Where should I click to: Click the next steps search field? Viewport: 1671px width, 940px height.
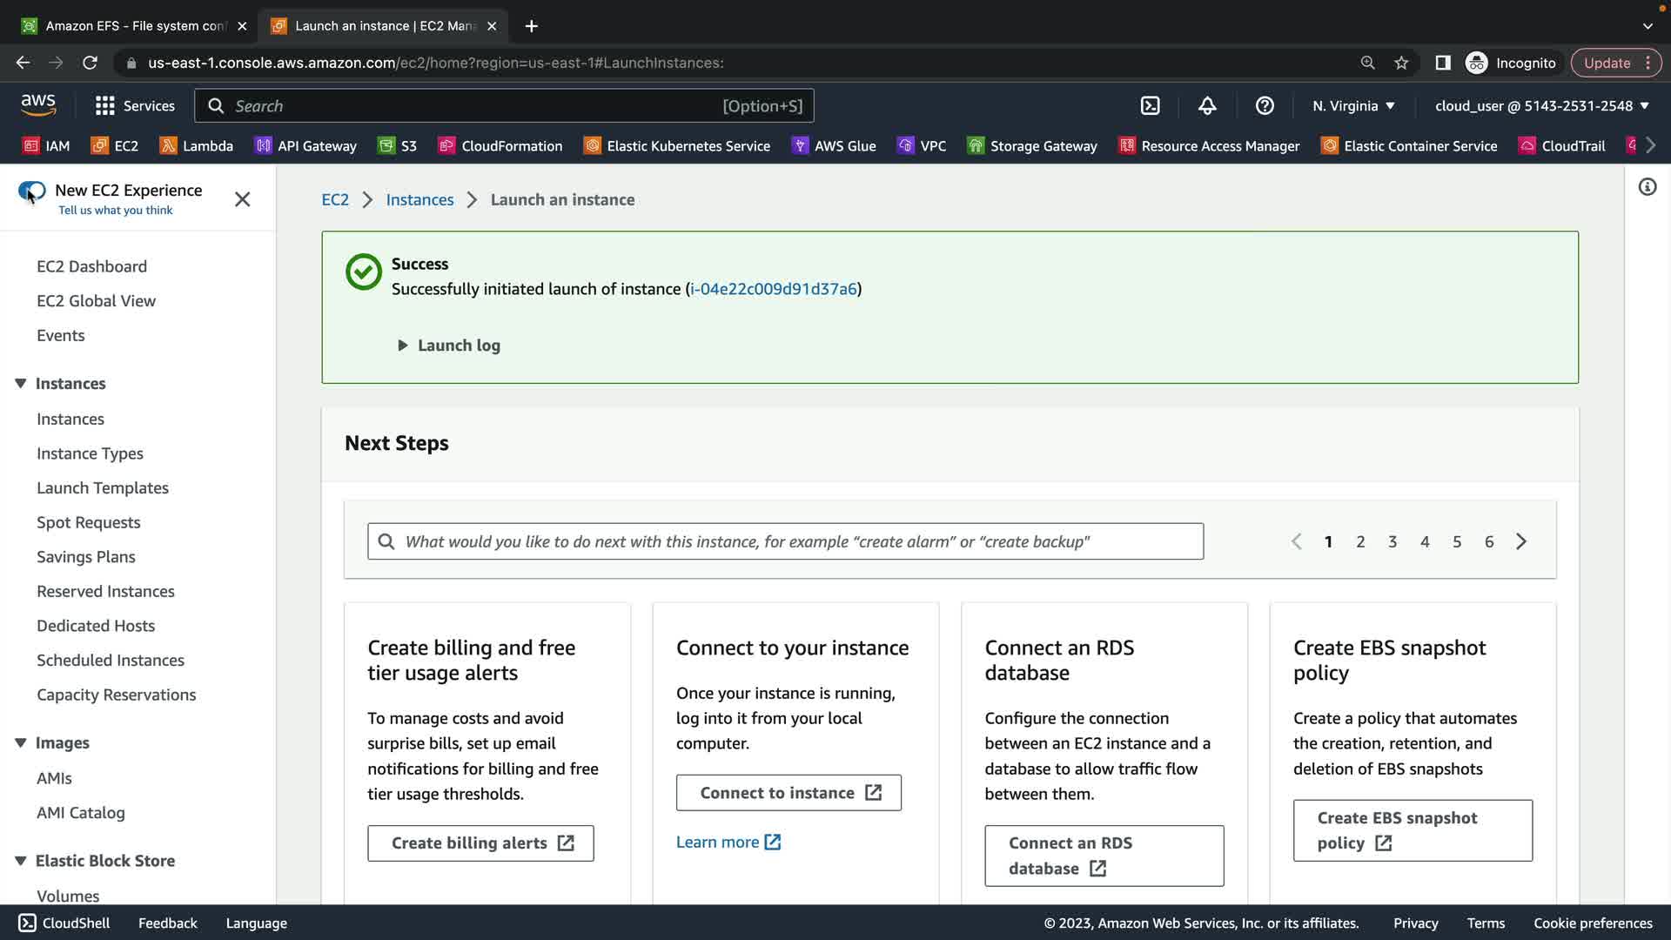click(785, 541)
